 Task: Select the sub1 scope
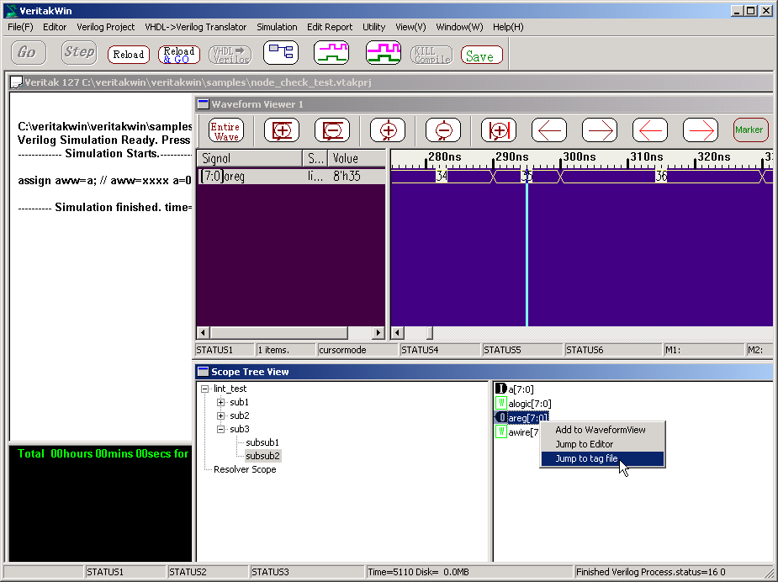point(239,402)
